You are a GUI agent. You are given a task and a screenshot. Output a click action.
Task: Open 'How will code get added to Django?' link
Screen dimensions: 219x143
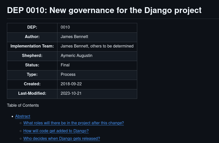(x=56, y=131)
